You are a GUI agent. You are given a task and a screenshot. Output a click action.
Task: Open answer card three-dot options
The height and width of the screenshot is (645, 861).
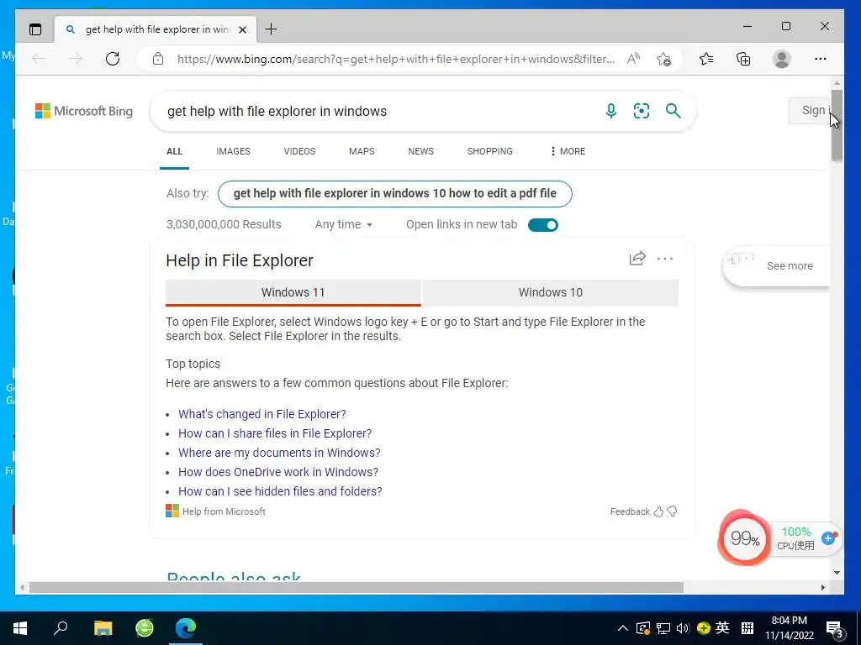[665, 259]
